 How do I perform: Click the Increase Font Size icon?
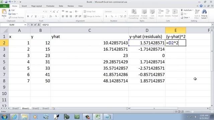pyautogui.click(x=54, y=12)
